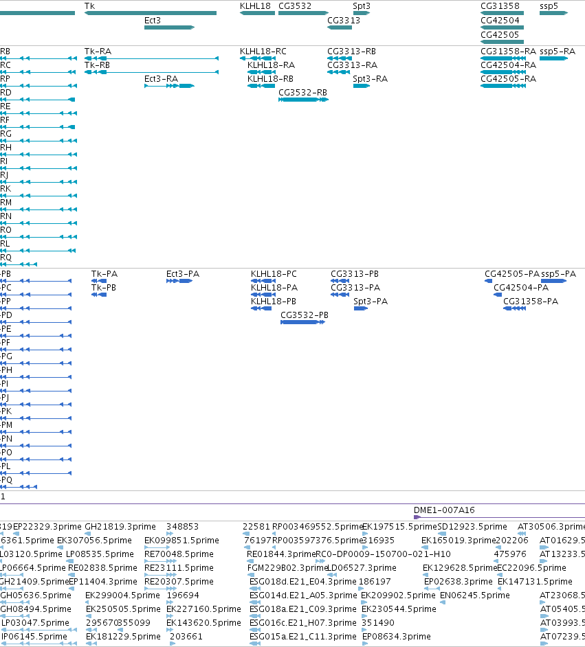Select the Tk gene label
Screen dimensions: 585x647
pos(89,6)
